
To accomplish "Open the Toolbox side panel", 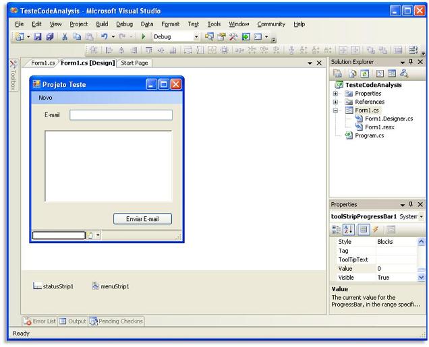I will point(12,79).
